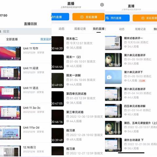Open the 12.16 练习 replay title

pos(29,148)
